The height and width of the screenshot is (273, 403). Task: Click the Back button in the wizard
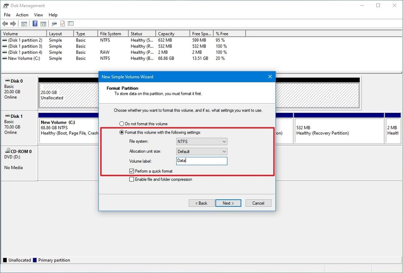201,203
